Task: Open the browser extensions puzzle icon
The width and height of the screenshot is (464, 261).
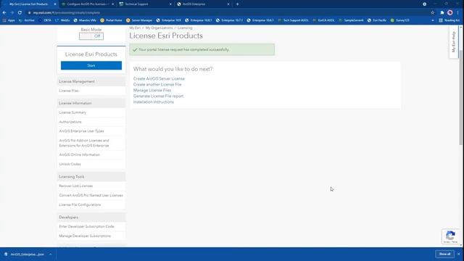Action: [x=442, y=13]
